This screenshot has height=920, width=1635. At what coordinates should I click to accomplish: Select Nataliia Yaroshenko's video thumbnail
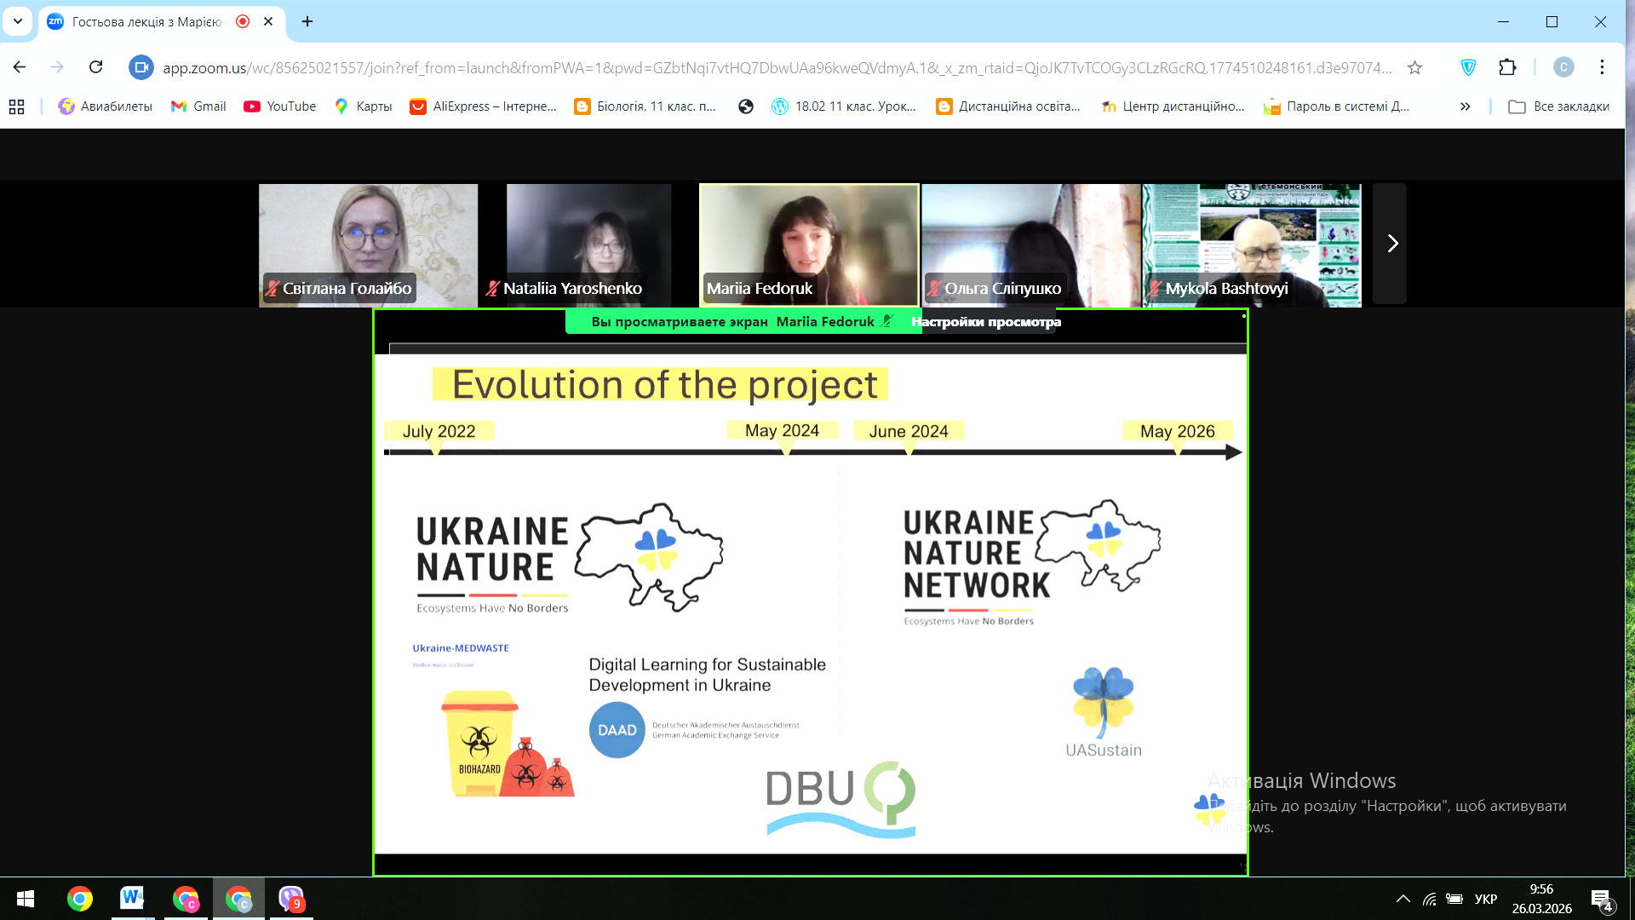tap(588, 245)
